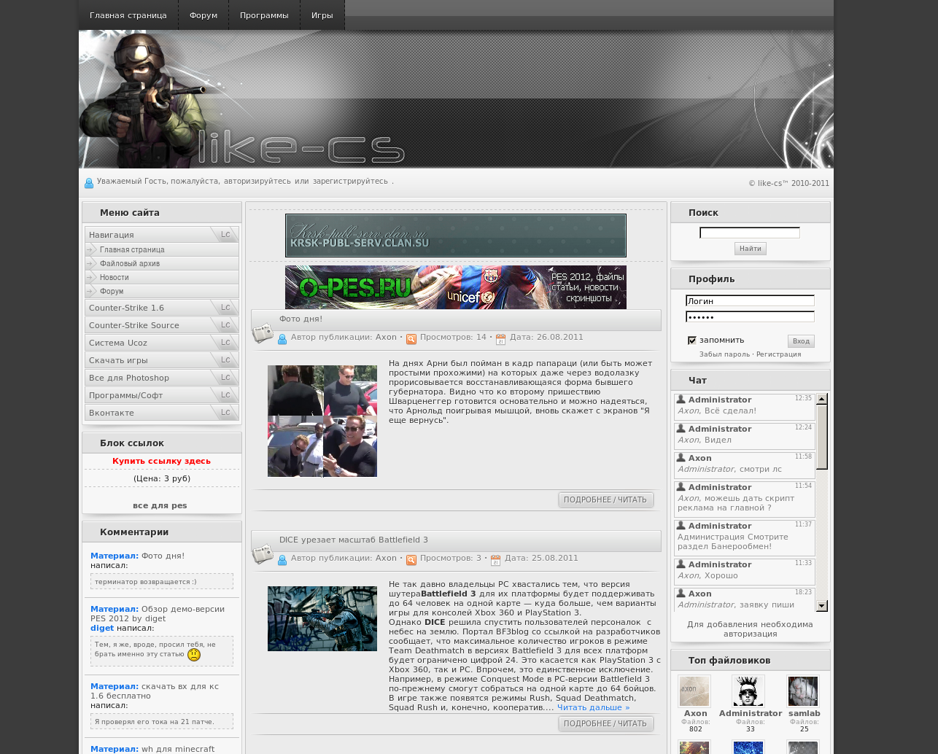Screen dimensions: 938x754
Task: Open 'Программы' in the top navigation bar
Action: [x=264, y=15]
